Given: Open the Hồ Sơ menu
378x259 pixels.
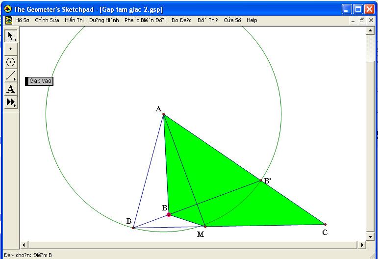Looking at the screenshot, I should tap(22, 20).
